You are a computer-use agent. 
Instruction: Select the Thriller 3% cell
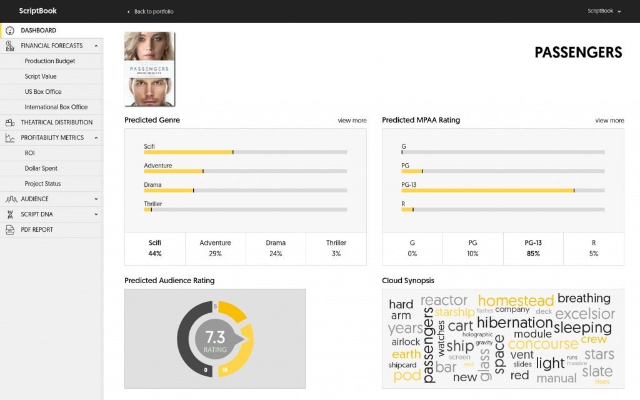point(336,249)
